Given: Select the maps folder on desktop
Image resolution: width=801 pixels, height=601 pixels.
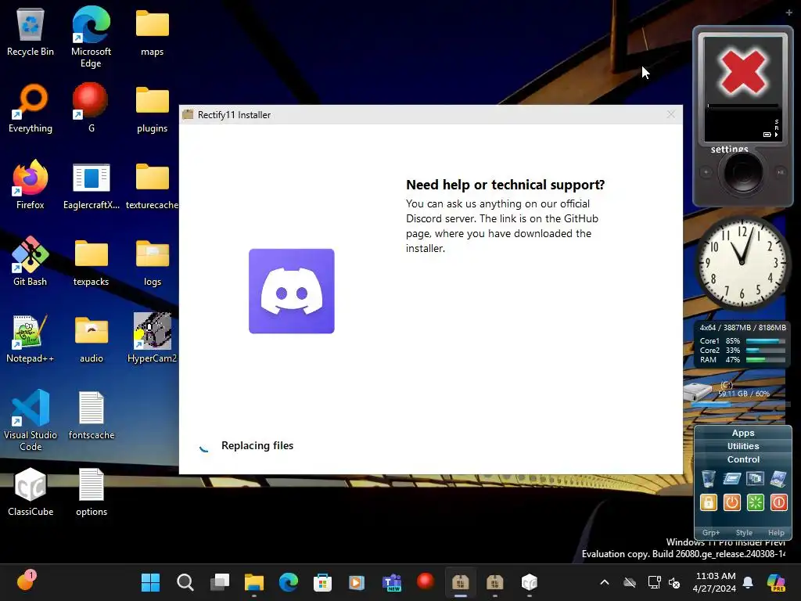Looking at the screenshot, I should pyautogui.click(x=153, y=32).
